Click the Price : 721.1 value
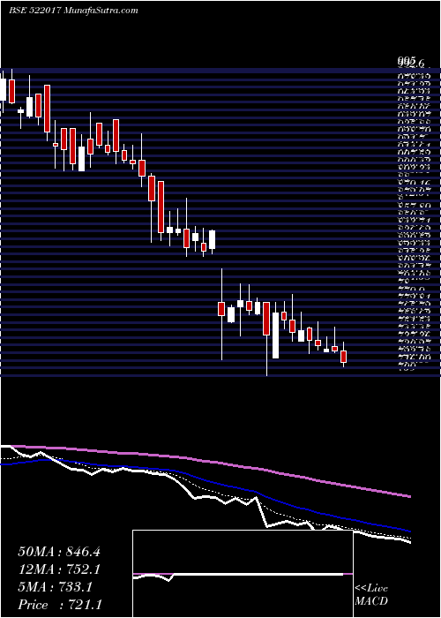Viewport: 441px width, 618px height. click(x=60, y=605)
